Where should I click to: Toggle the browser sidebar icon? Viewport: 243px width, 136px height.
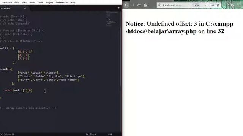(x=238, y=5)
